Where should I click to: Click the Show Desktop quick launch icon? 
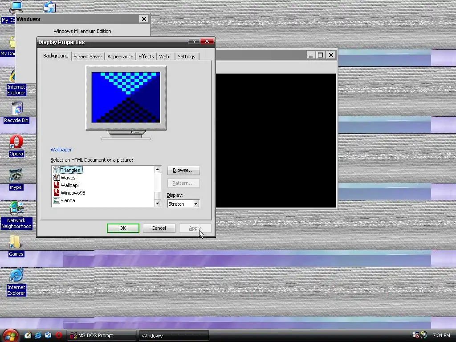(x=28, y=335)
